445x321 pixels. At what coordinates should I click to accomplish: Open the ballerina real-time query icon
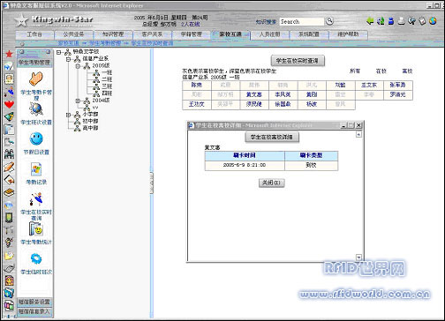(36, 199)
